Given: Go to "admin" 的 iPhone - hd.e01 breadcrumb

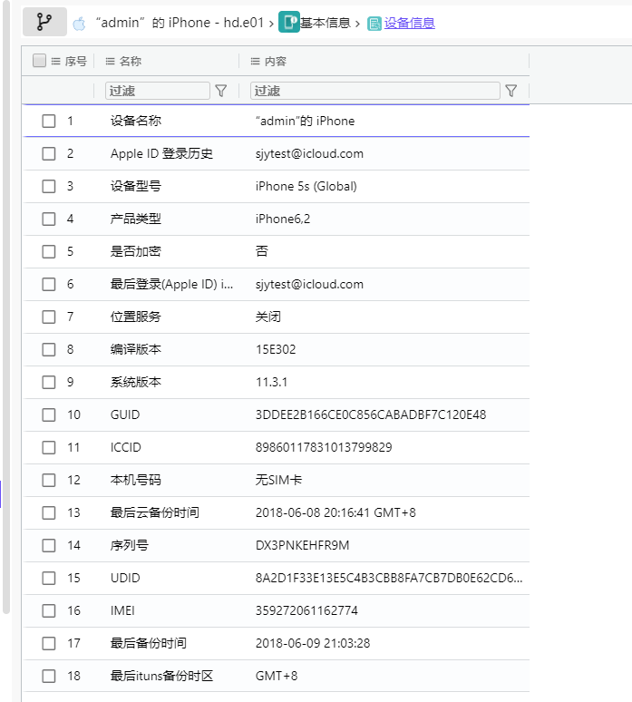Looking at the screenshot, I should 180,23.
